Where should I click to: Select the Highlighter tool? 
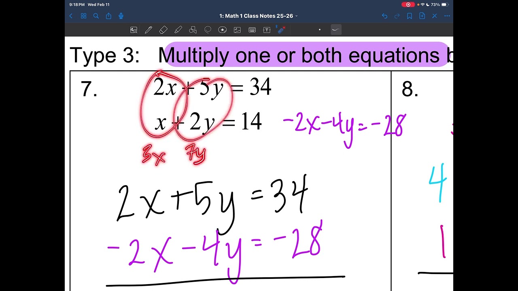pyautogui.click(x=178, y=30)
